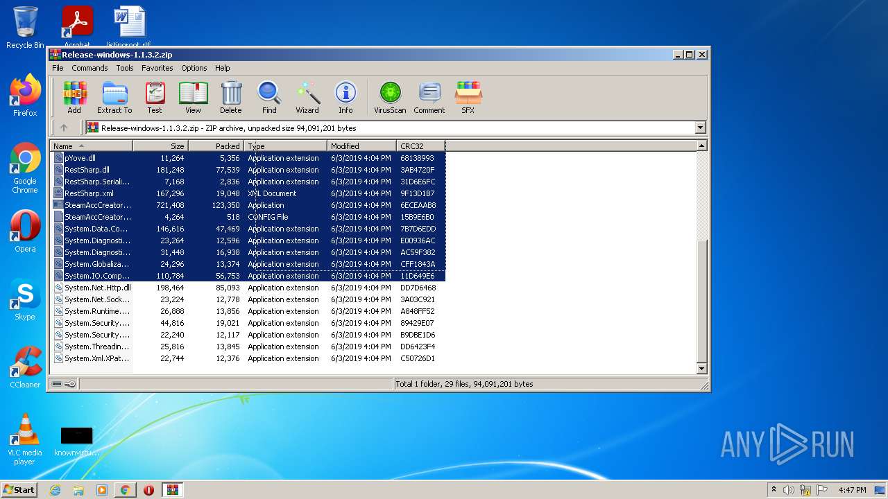This screenshot has width=888, height=499.
Task: Select the System.Threadin... file row
Action: tap(248, 347)
